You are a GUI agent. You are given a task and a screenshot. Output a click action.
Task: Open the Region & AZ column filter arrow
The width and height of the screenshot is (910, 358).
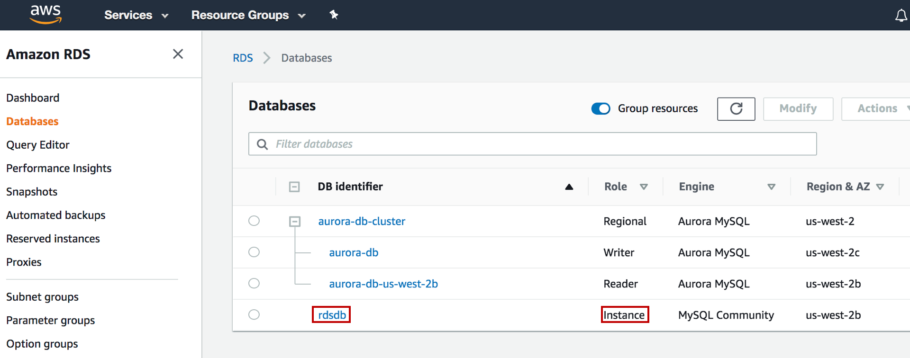(880, 187)
